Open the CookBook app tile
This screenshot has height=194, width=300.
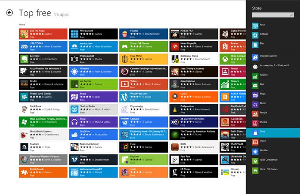(43, 109)
